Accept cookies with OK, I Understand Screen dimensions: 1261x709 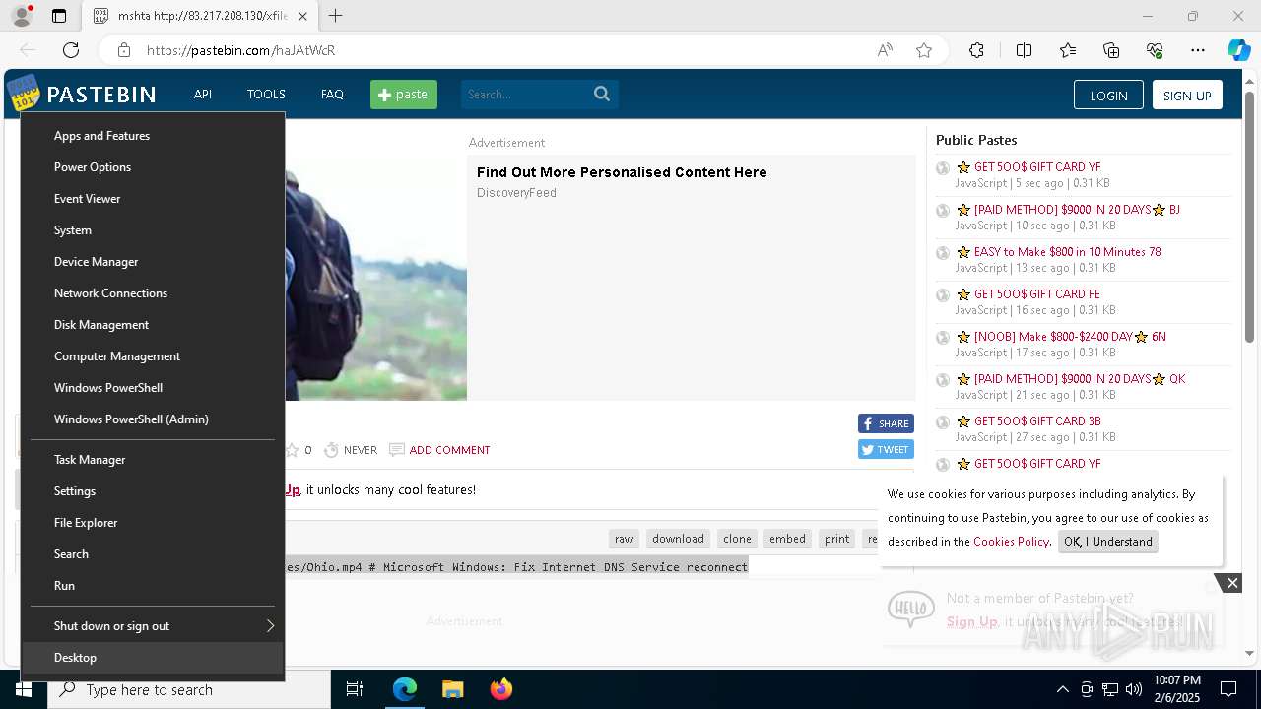tap(1107, 542)
